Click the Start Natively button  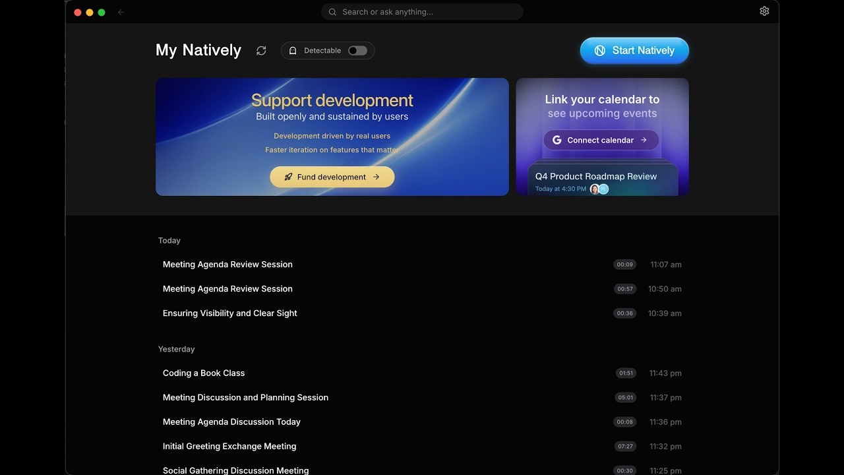(x=634, y=51)
